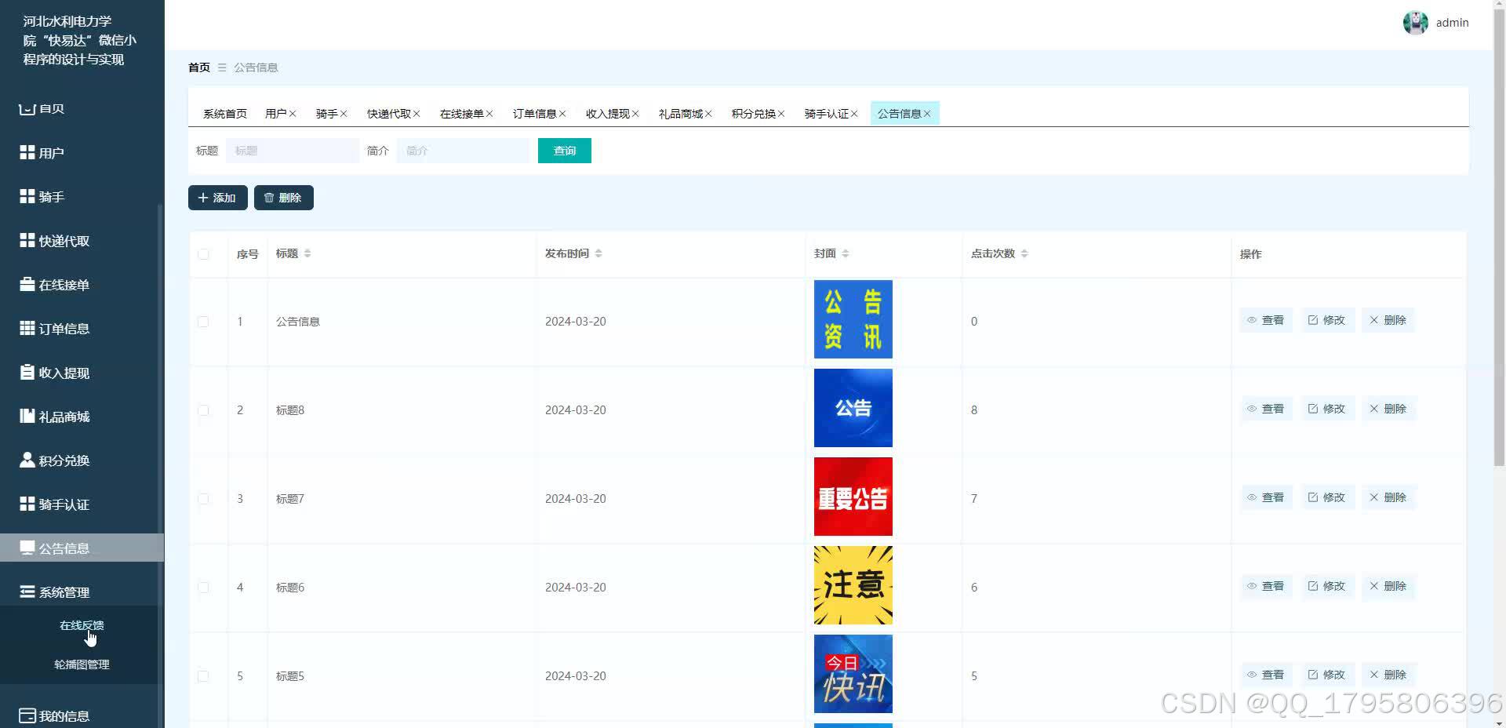Open the 今日快讯 cover thumbnail
The width and height of the screenshot is (1506, 728).
(x=853, y=674)
